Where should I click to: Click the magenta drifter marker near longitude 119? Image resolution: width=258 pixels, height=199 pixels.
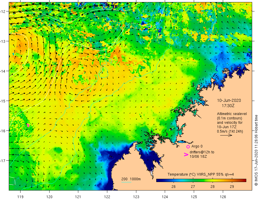pos(28,125)
